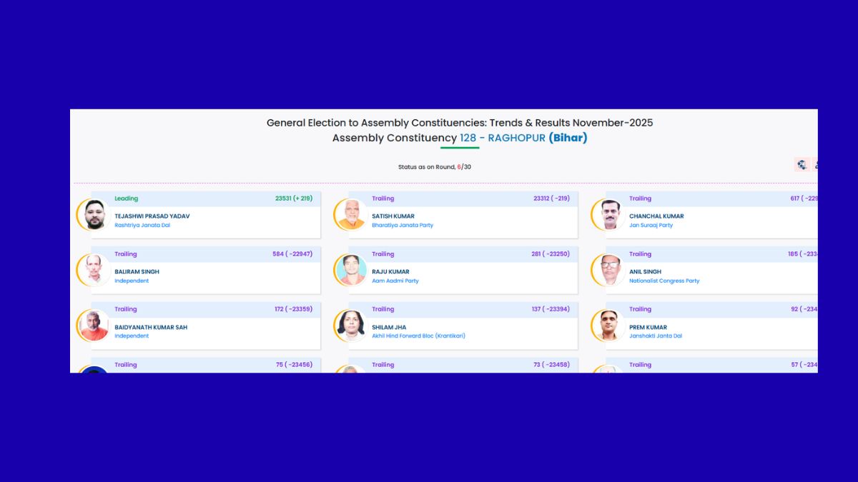
Task: Click Baliram Singh's candidate photo
Action: point(95,271)
